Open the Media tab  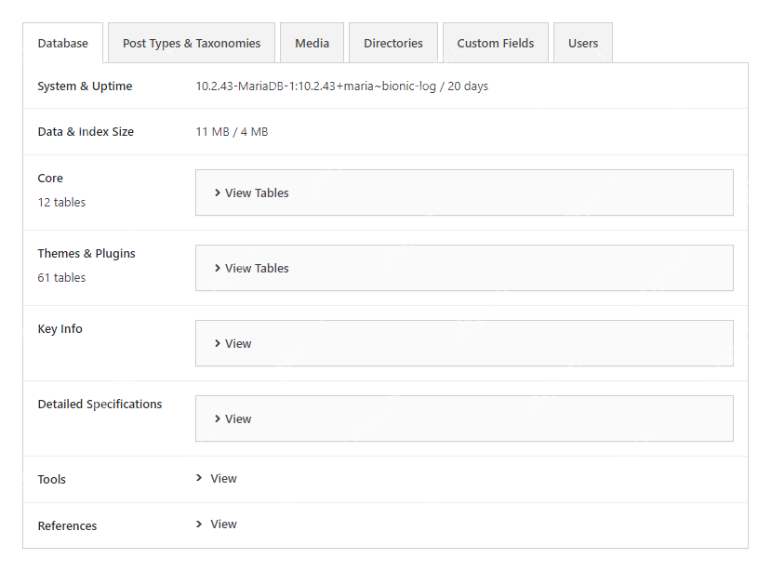click(x=312, y=43)
